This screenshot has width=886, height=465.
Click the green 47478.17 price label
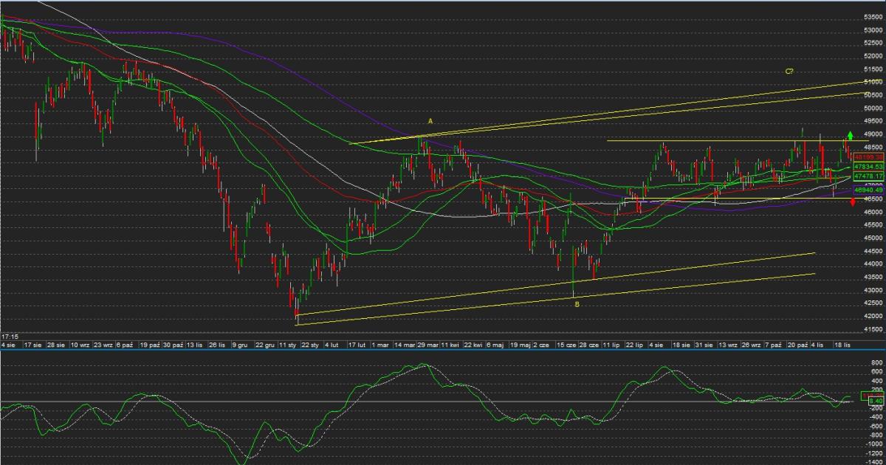pyautogui.click(x=868, y=177)
